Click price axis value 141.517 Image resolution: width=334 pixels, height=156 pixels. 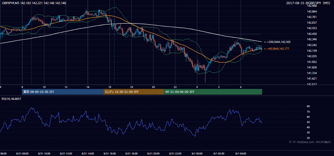pyautogui.click(x=312, y=84)
